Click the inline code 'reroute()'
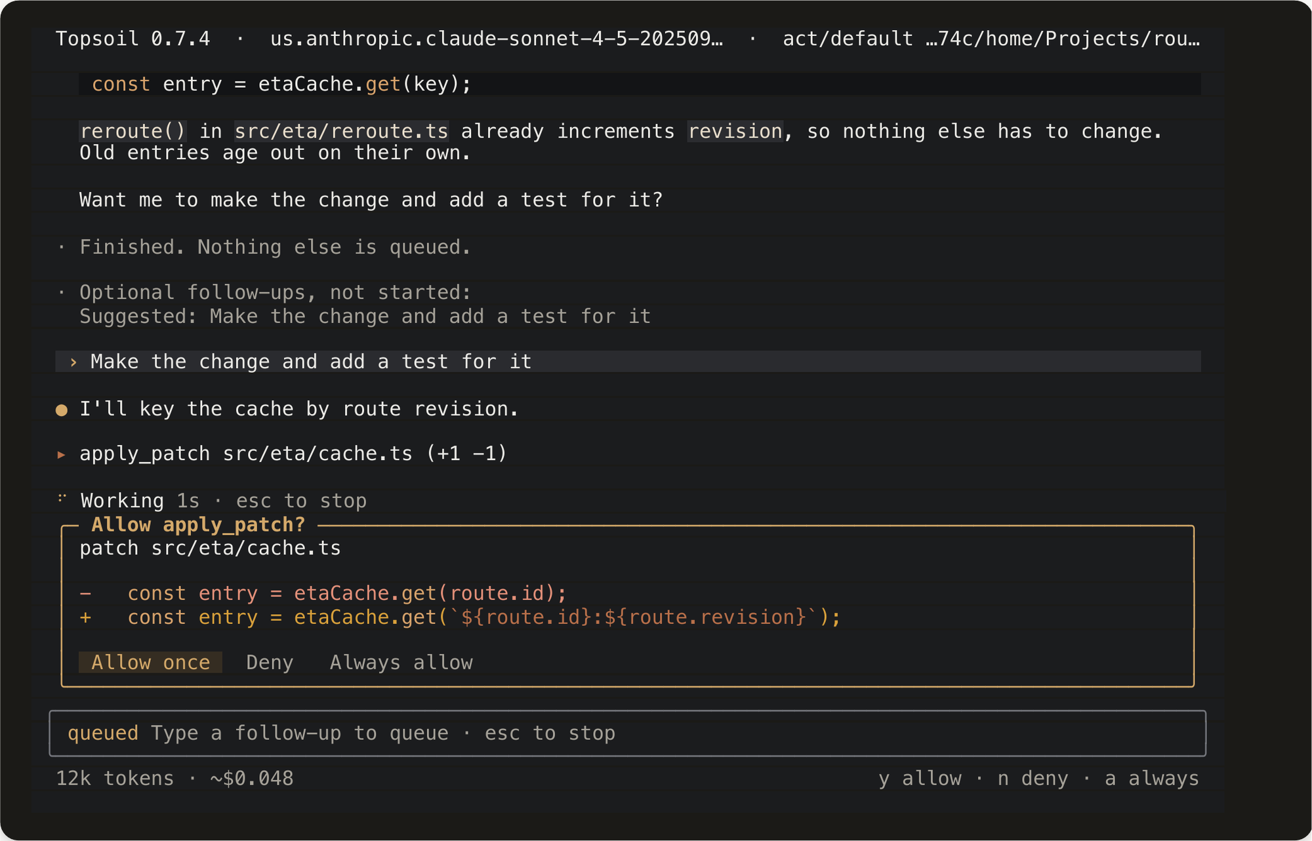The width and height of the screenshot is (1312, 841). (133, 131)
